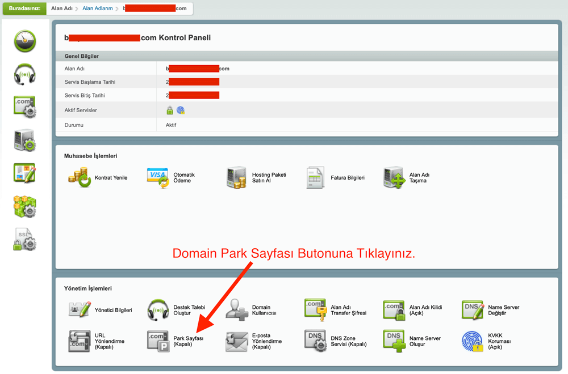Open the hosting server sidebar icon
Screen dimensions: 568x374
click(25, 140)
